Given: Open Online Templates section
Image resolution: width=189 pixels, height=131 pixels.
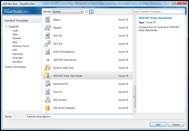Looking at the screenshot, I should (15, 67).
